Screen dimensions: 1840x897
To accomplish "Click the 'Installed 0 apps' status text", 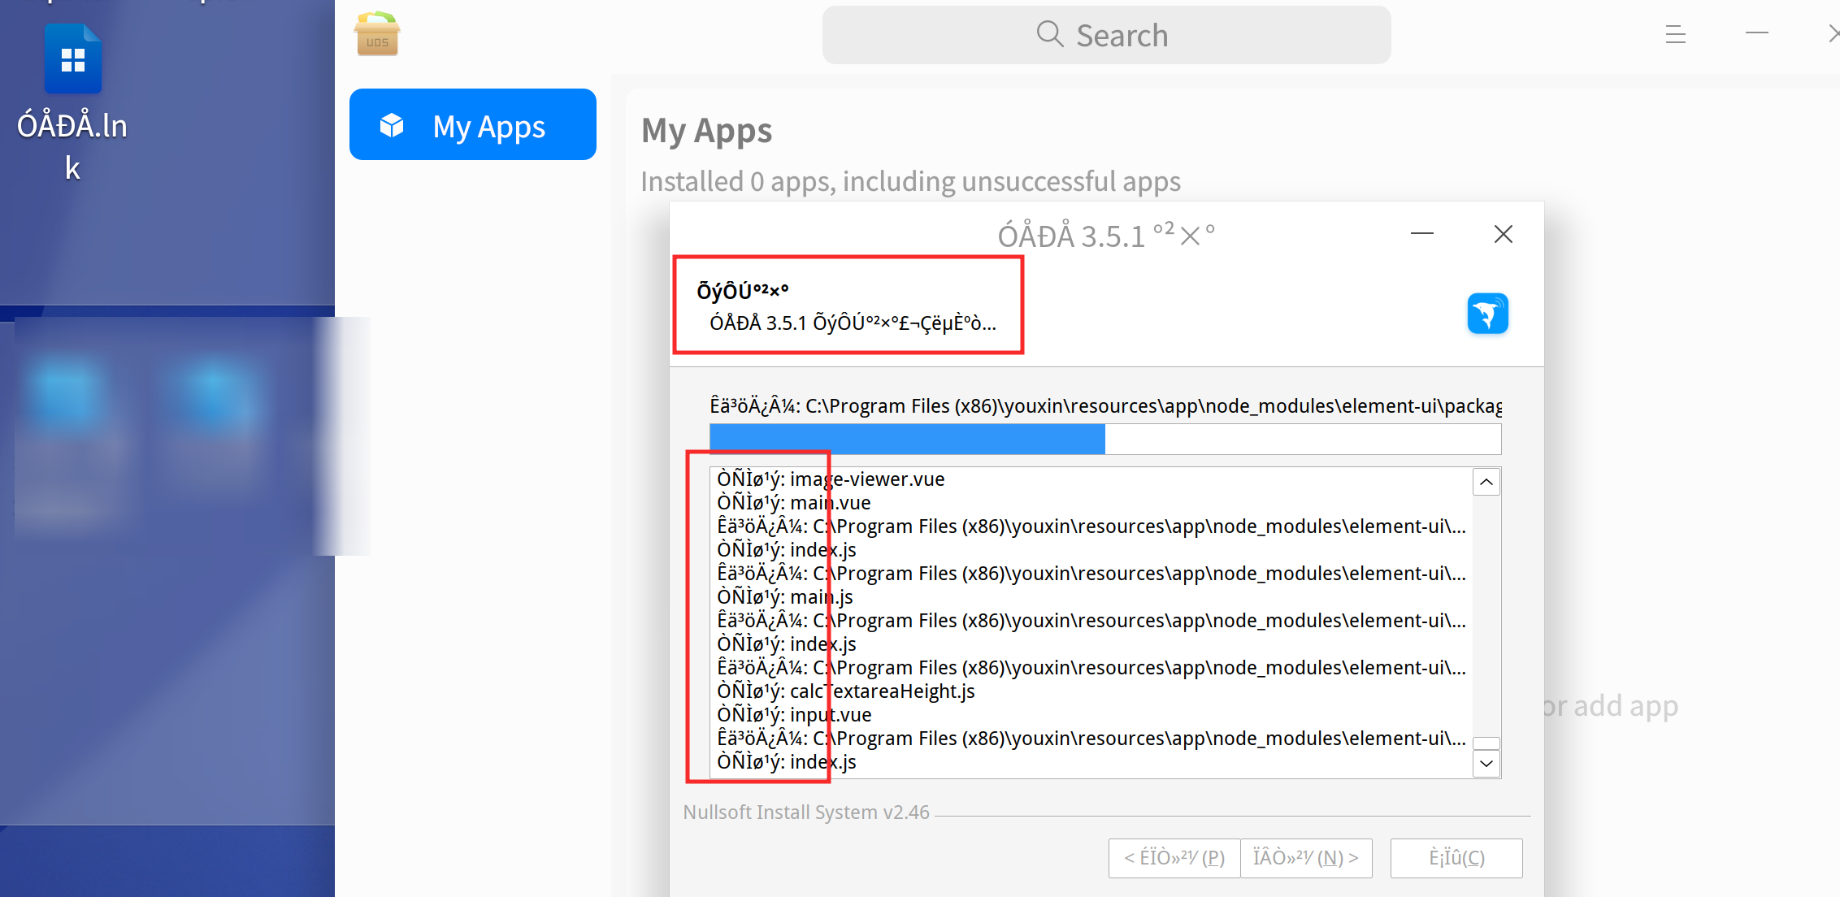I will (910, 181).
